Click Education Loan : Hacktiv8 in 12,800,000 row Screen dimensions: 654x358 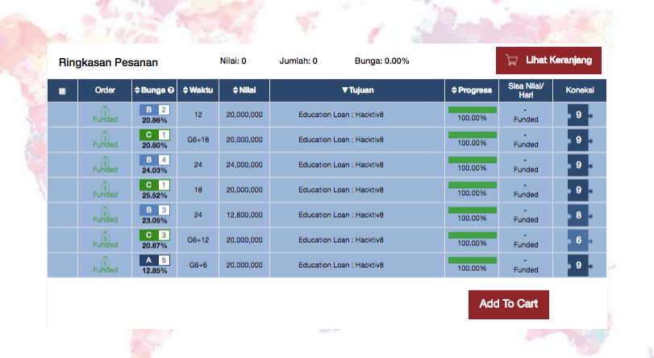tap(341, 215)
